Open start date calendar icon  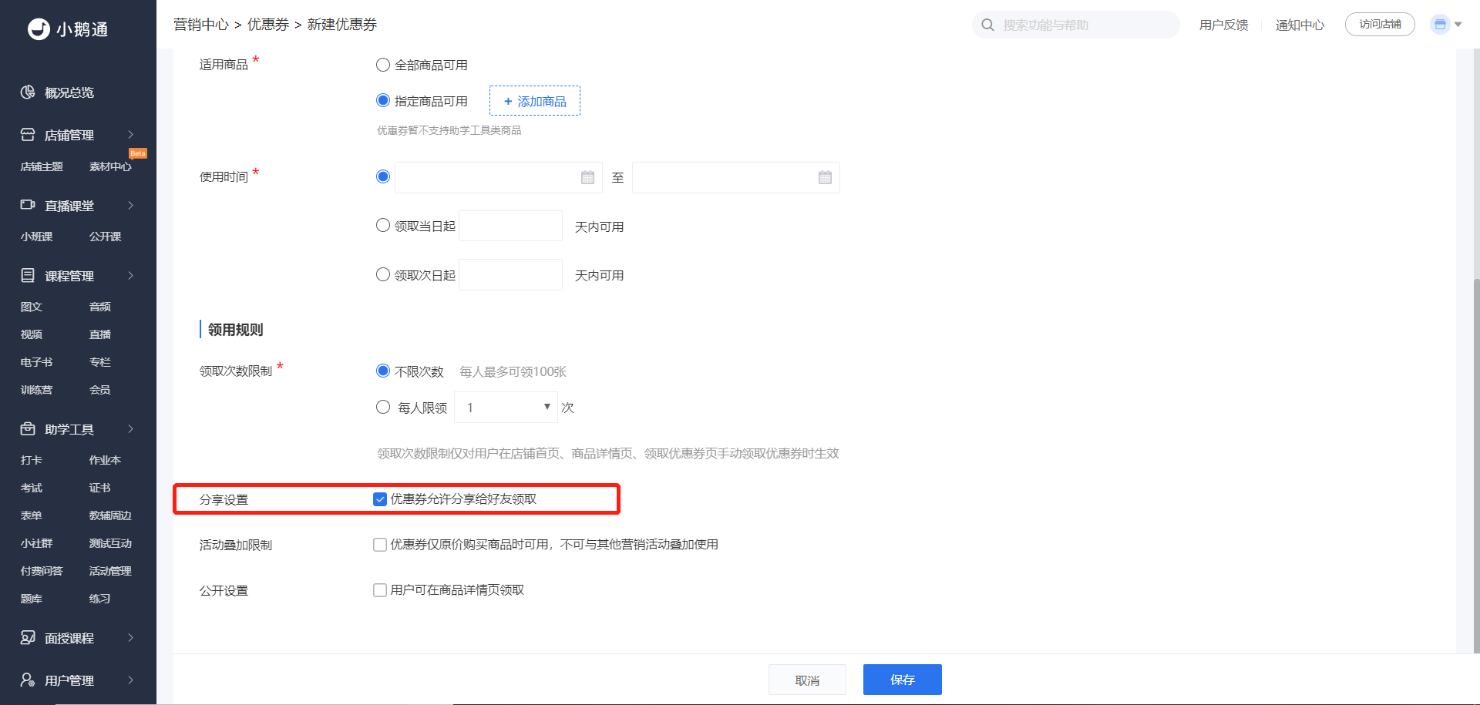coord(587,177)
